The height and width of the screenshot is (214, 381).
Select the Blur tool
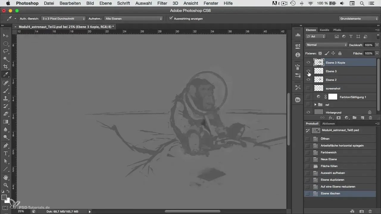5,129
